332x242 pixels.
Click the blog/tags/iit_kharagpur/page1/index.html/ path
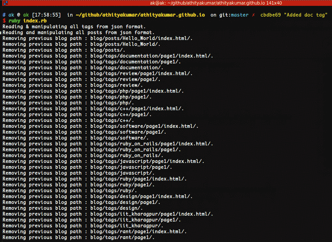tap(152, 214)
